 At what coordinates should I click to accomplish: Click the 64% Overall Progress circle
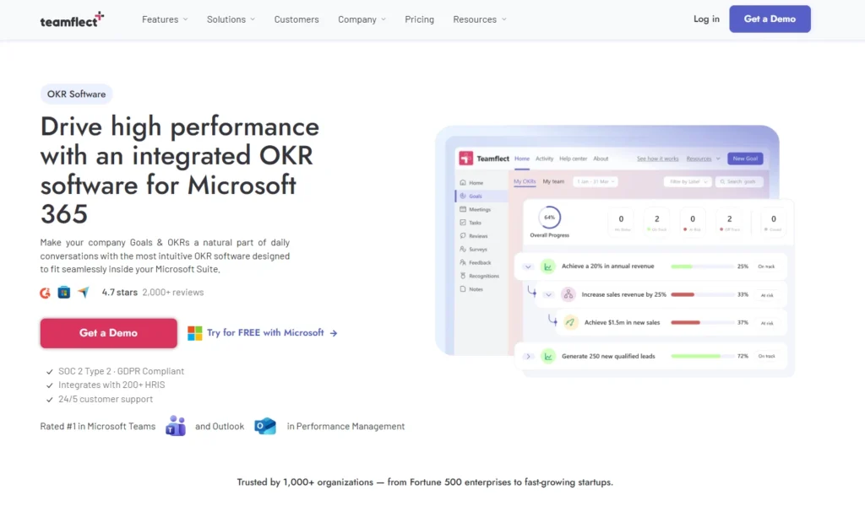coord(549,218)
